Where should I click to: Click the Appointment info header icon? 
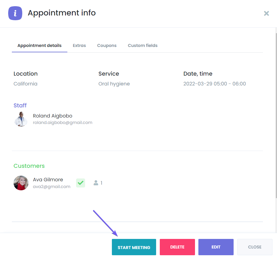pyautogui.click(x=15, y=13)
